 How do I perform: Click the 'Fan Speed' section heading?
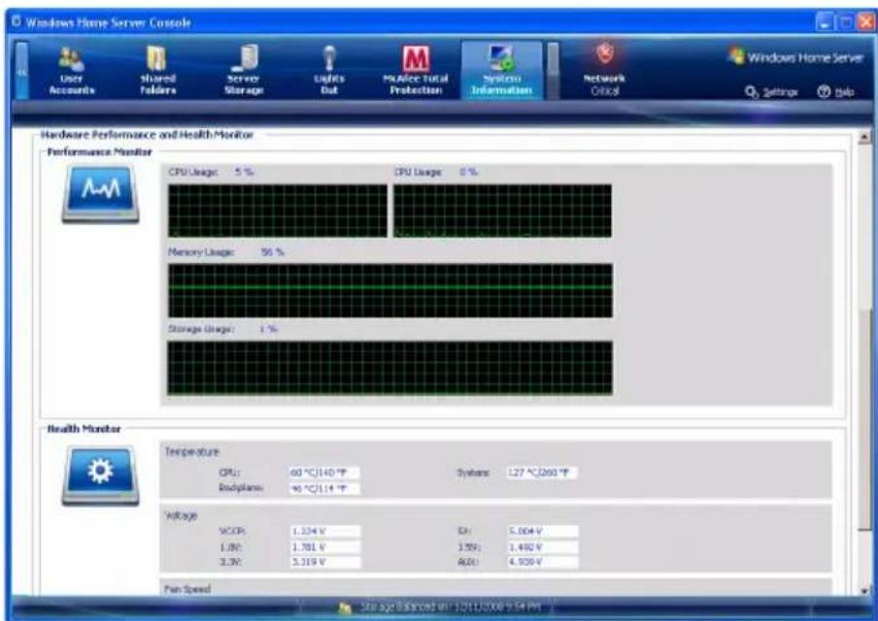(x=187, y=589)
